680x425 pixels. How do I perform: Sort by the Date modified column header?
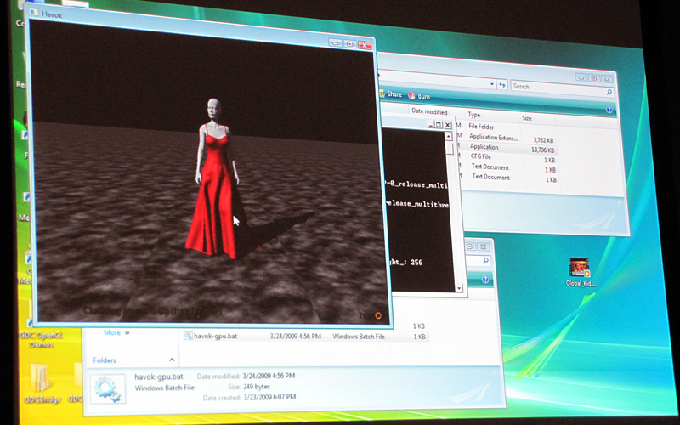[429, 111]
